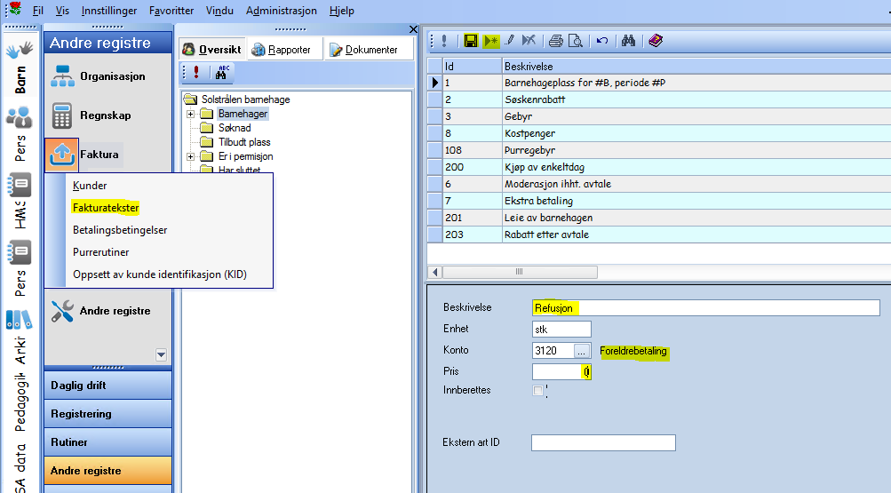Open Print preview magnifier icon
891x493 pixels.
[x=576, y=41]
